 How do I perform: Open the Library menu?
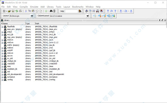[50, 7]
